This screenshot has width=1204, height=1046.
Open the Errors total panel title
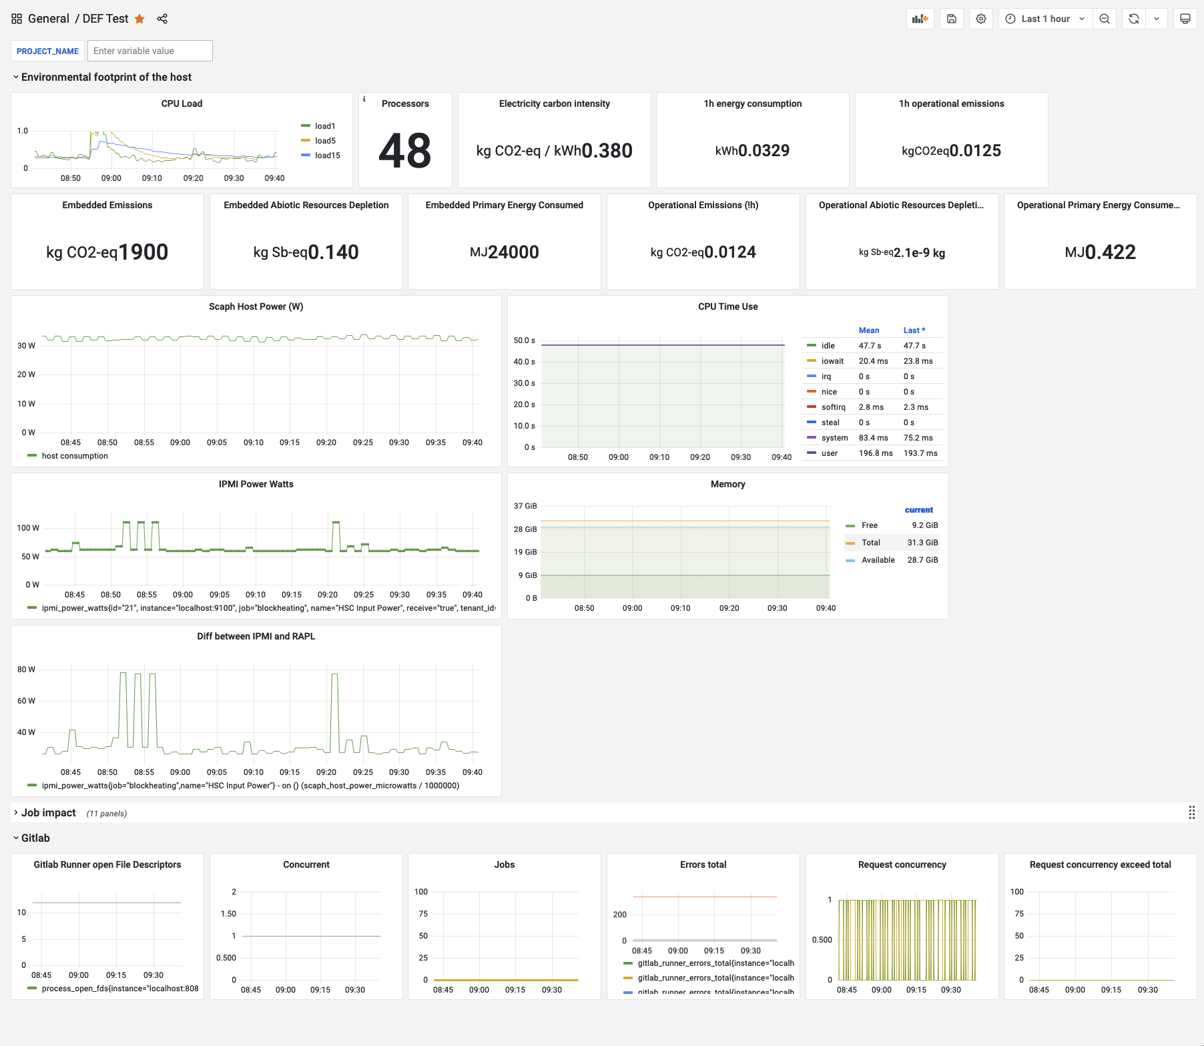click(x=703, y=864)
